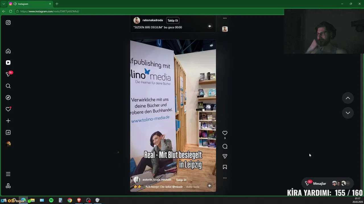Open rabonakadroda profile name
The width and height of the screenshot is (364, 204).
(x=153, y=20)
